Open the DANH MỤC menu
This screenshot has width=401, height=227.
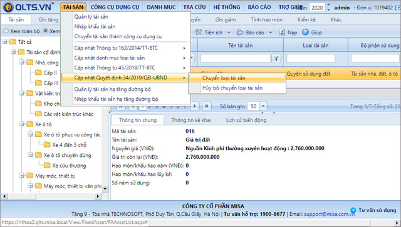pos(161,7)
